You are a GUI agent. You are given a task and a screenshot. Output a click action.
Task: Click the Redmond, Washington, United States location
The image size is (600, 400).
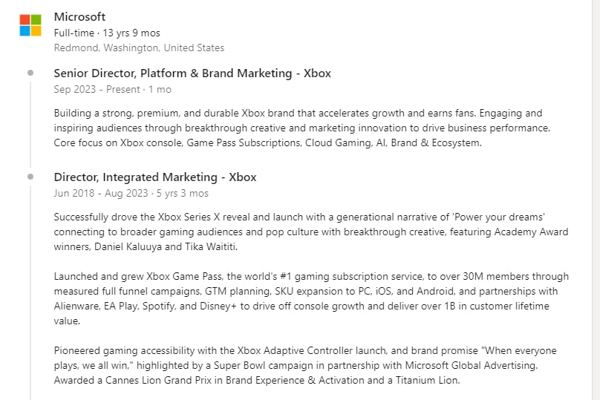139,47
